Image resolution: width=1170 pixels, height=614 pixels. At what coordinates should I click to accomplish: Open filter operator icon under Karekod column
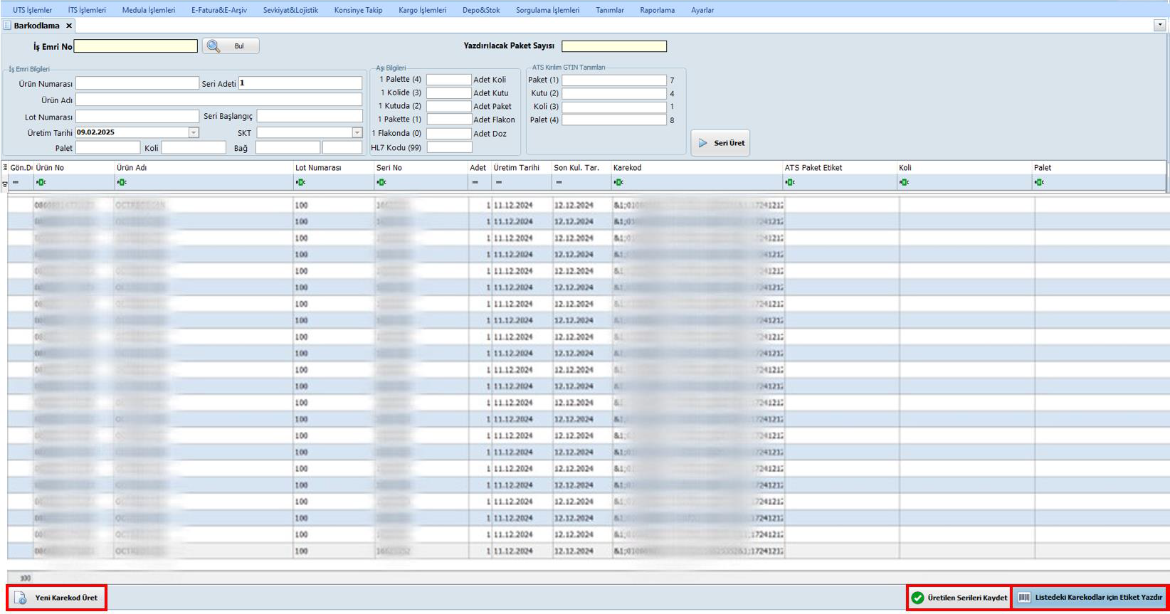click(x=618, y=183)
